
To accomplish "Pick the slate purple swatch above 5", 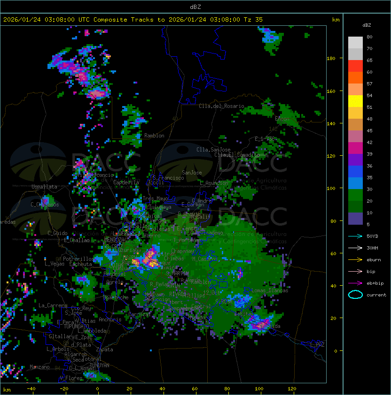I will pos(355,219).
